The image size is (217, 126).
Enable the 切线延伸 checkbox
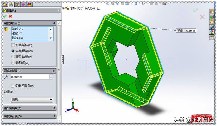click(x=13, y=45)
